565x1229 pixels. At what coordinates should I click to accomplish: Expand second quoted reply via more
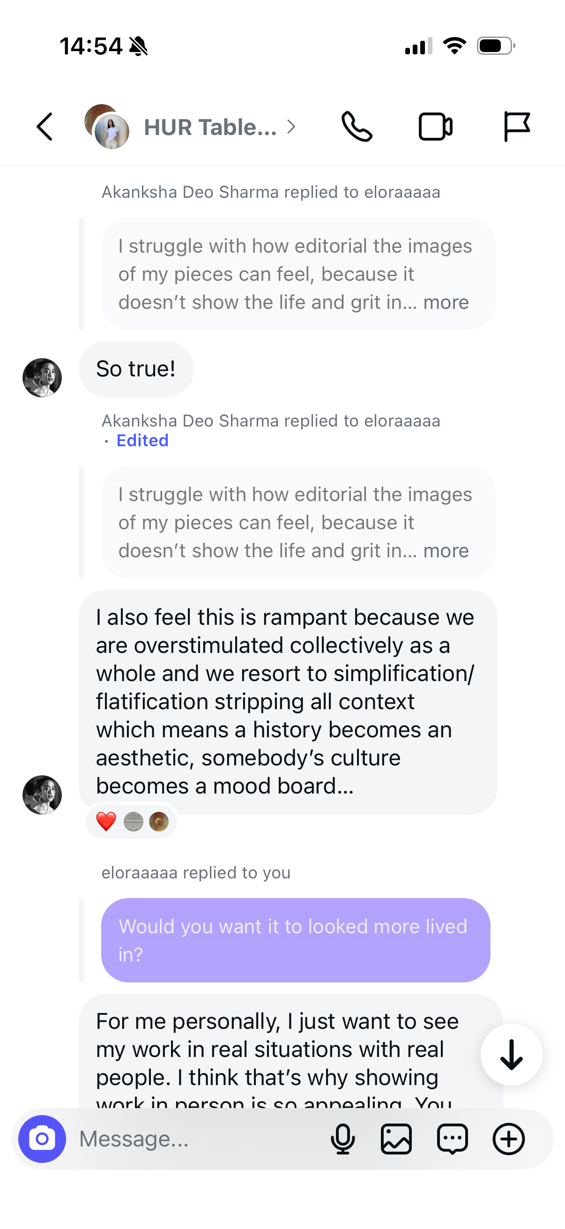tap(446, 551)
